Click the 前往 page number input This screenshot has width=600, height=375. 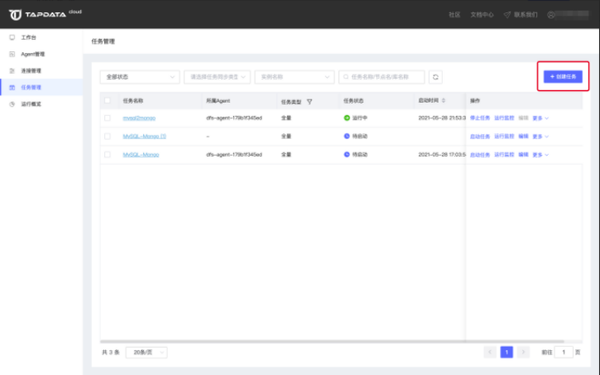click(x=564, y=352)
